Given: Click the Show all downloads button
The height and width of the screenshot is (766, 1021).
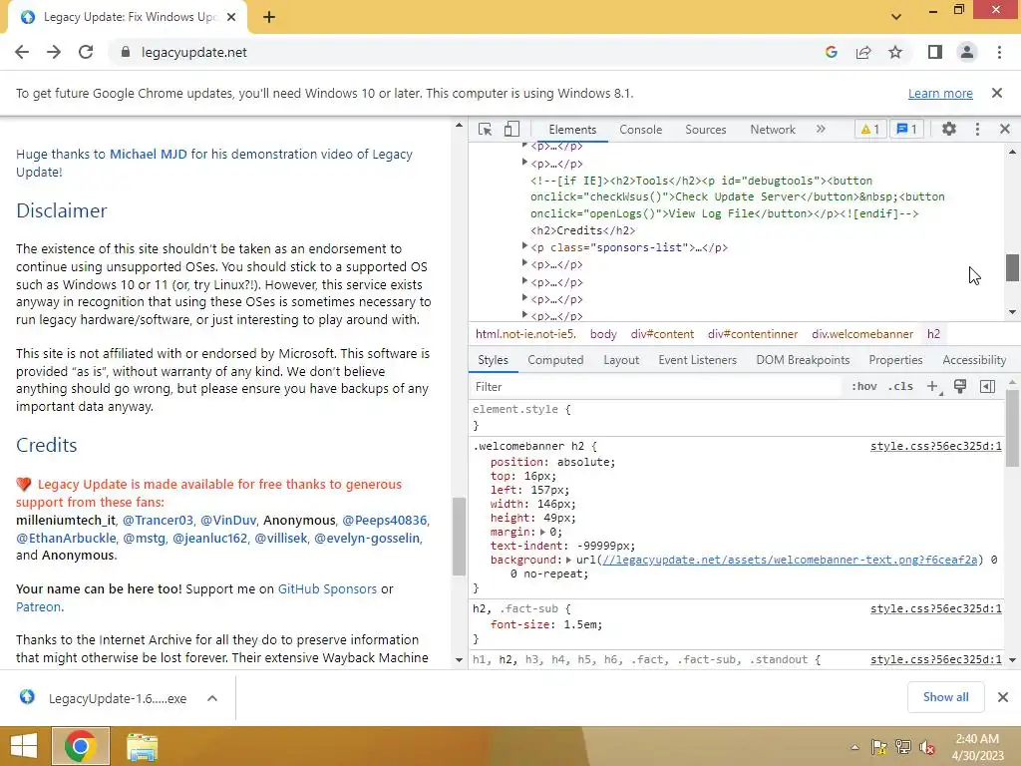Looking at the screenshot, I should [945, 697].
